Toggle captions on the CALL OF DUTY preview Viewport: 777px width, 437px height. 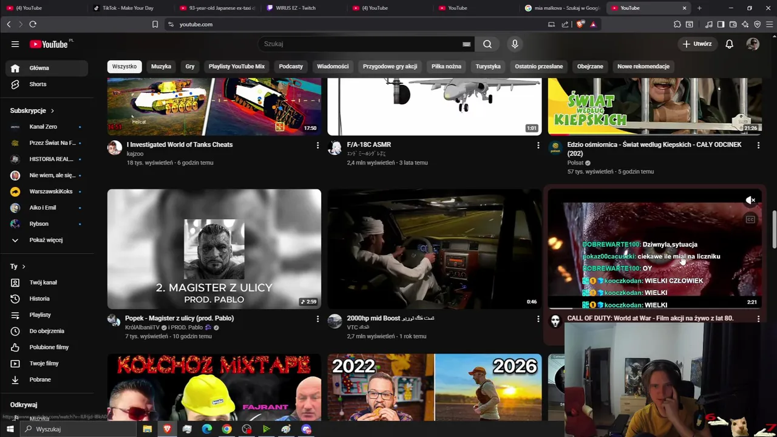(750, 220)
